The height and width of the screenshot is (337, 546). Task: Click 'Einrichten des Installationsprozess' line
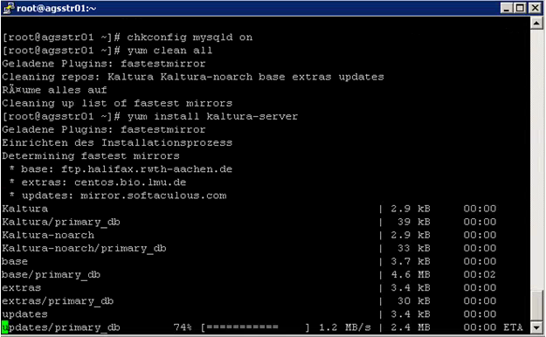point(117,142)
